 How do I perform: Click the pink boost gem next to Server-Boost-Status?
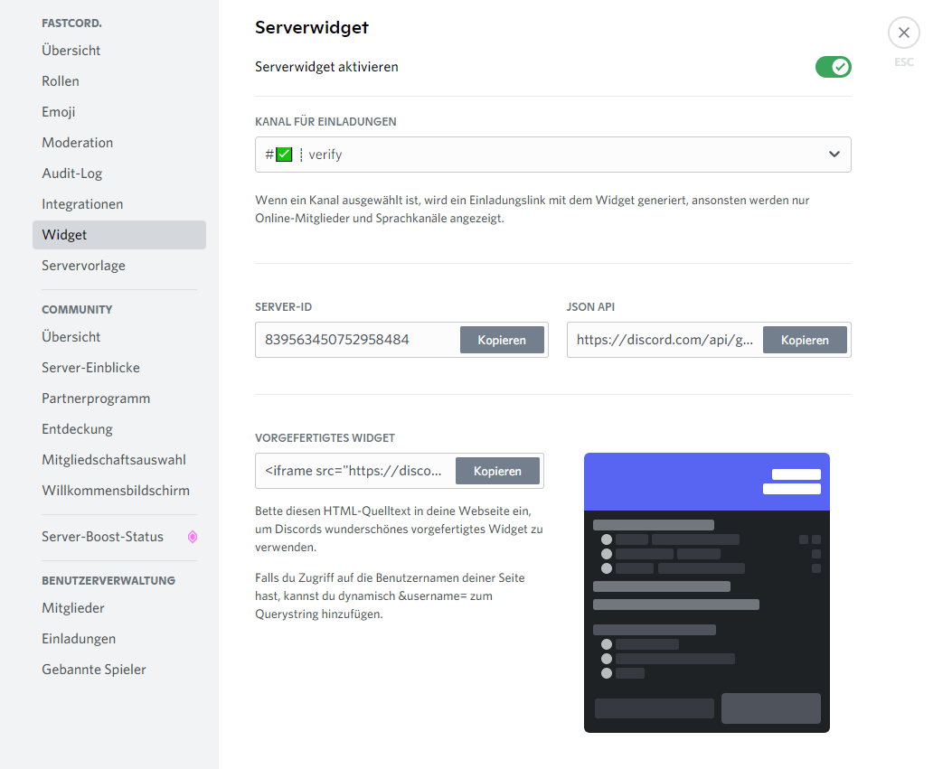click(x=193, y=536)
